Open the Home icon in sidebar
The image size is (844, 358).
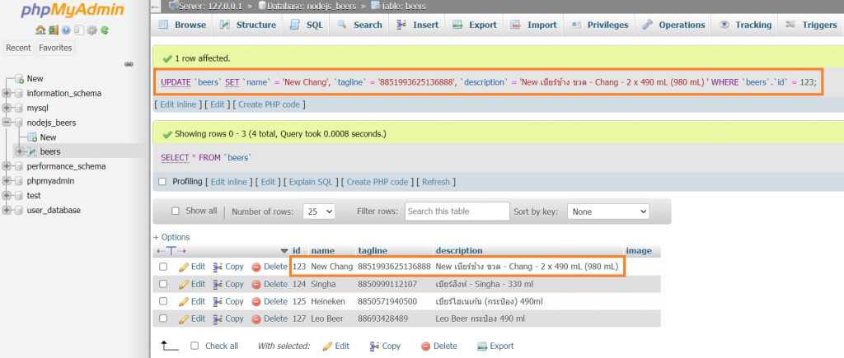tap(40, 30)
